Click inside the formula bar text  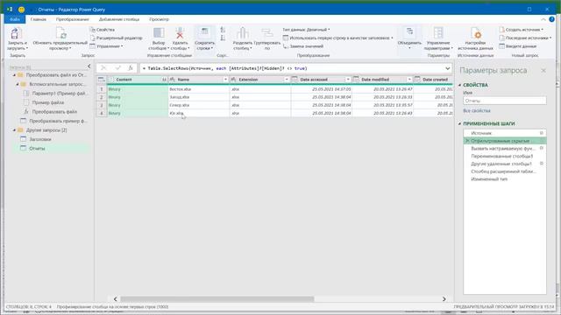tap(224, 68)
